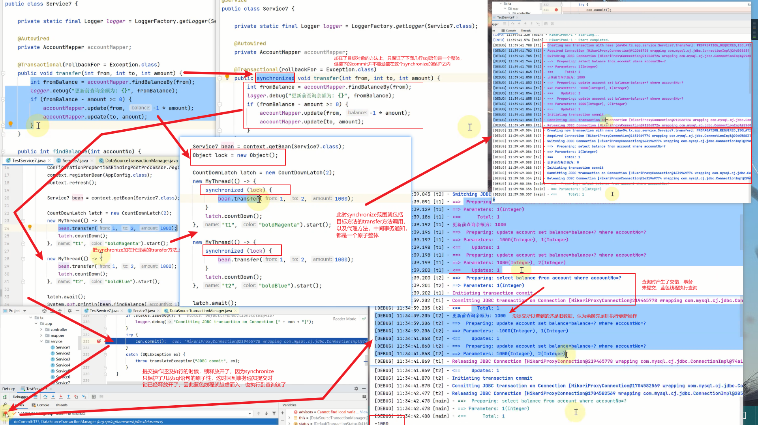Toggle the Reader Mode checkmark
Viewport: 758px width, 425px height.
click(x=364, y=319)
